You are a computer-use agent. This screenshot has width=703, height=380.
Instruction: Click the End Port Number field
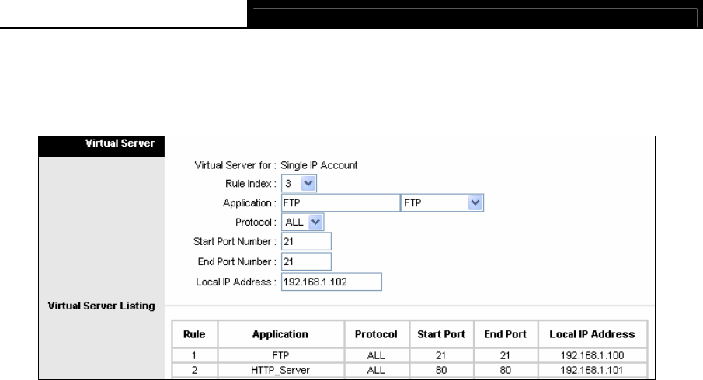(x=306, y=261)
